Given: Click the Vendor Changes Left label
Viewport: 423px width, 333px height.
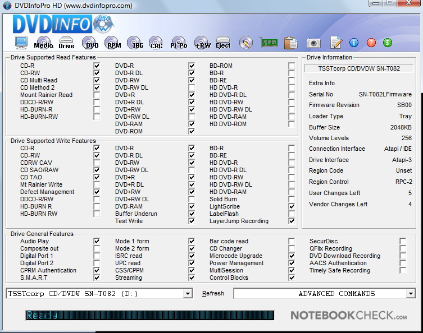Looking at the screenshot, I should pyautogui.click(x=338, y=204).
